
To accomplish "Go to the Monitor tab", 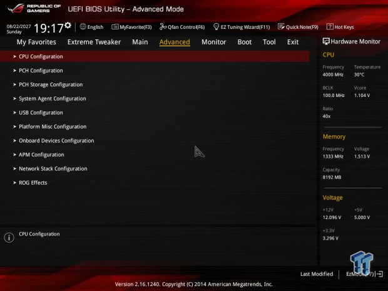I will 214,42.
